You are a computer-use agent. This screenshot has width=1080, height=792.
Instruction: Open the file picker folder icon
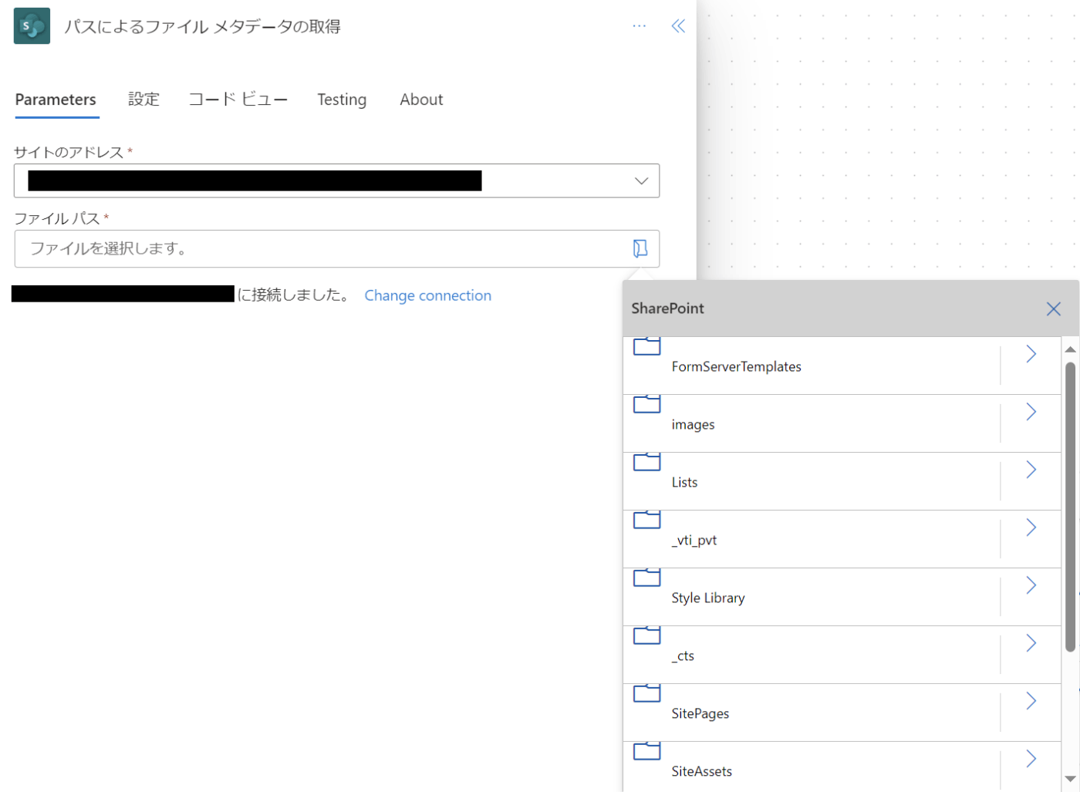[x=640, y=248]
